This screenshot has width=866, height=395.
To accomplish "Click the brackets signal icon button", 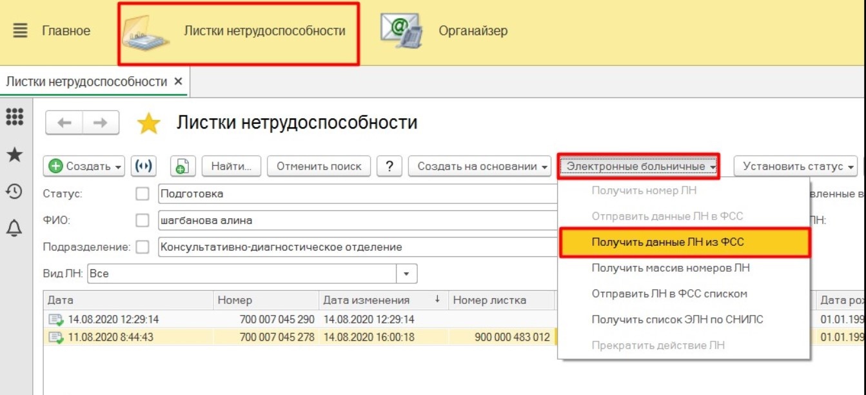I will click(144, 167).
